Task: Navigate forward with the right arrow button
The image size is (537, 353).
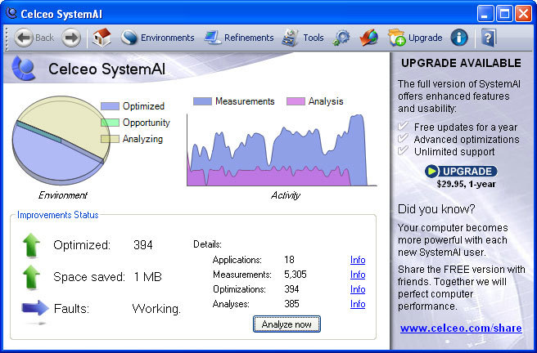Action: tap(71, 38)
